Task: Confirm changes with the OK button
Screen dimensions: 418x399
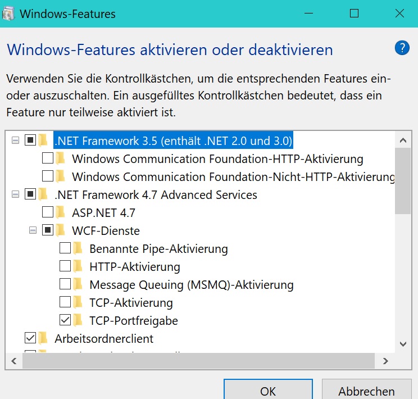Action: click(x=268, y=389)
